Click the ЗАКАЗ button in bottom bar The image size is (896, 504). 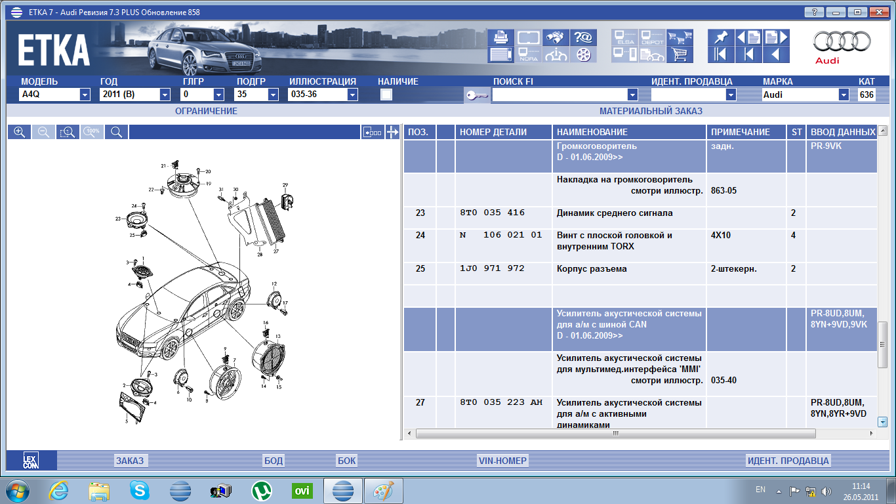(x=130, y=461)
